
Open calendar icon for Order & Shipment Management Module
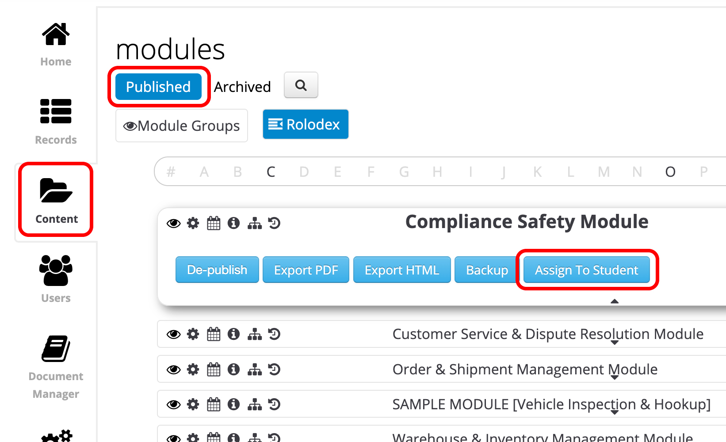pos(214,369)
